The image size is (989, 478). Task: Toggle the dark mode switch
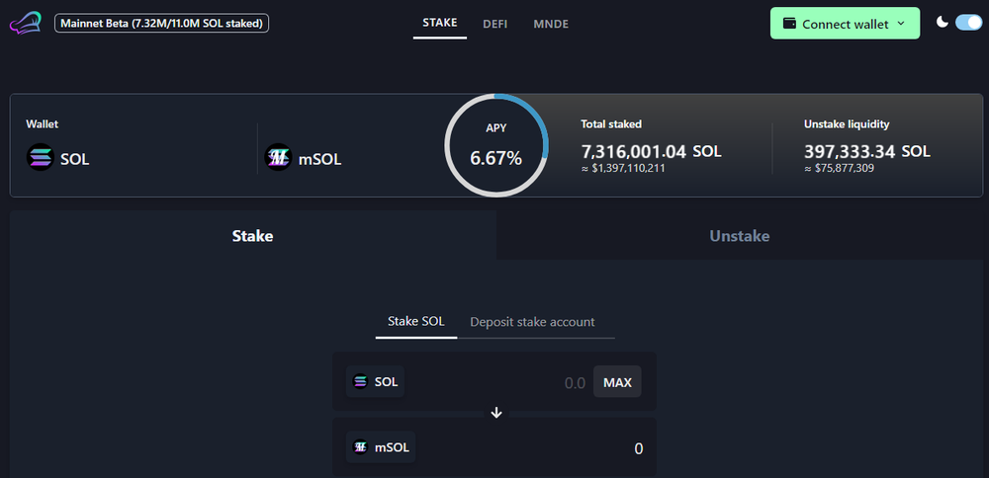point(967,23)
